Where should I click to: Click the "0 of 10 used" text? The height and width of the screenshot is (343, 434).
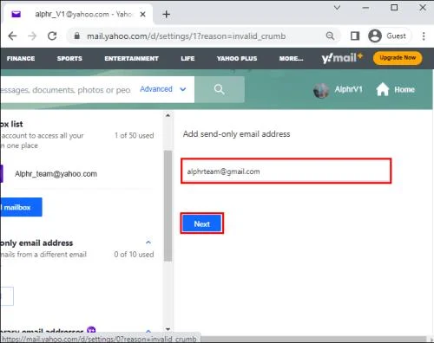(134, 255)
